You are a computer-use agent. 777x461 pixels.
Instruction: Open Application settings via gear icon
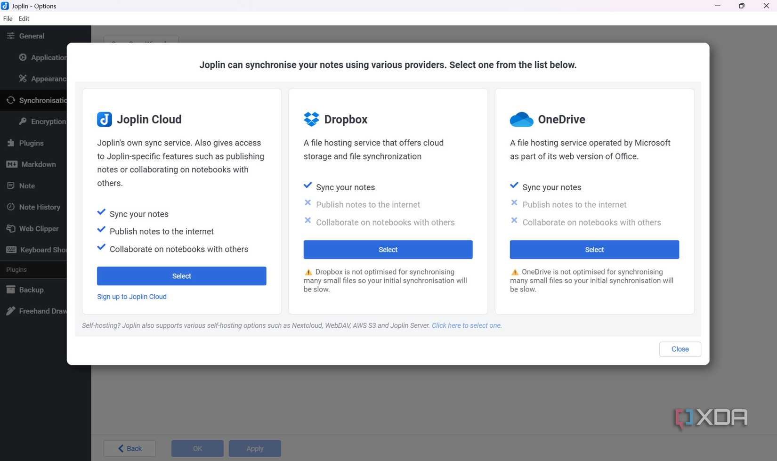click(x=23, y=57)
